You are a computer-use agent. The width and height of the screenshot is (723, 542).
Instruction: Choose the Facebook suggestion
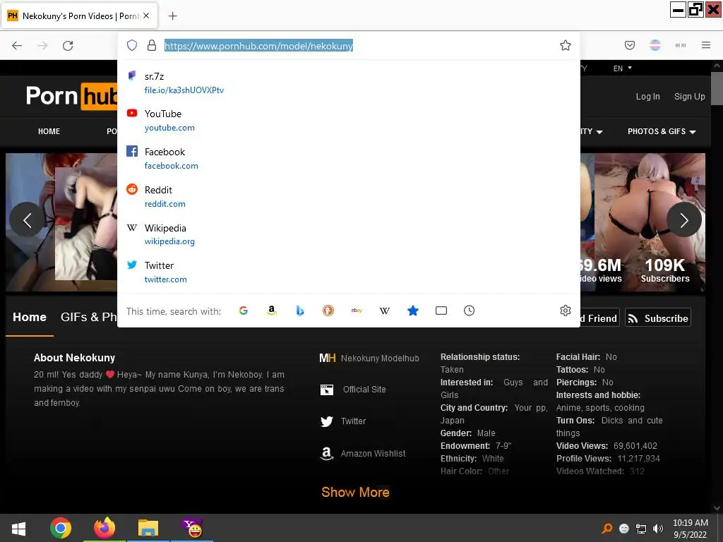click(349, 158)
